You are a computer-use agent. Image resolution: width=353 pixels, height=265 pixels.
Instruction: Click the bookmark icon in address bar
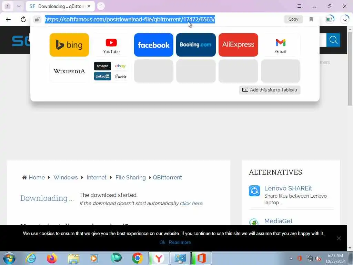tap(311, 19)
